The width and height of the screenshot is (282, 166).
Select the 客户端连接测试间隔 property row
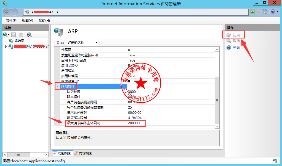click(137, 102)
